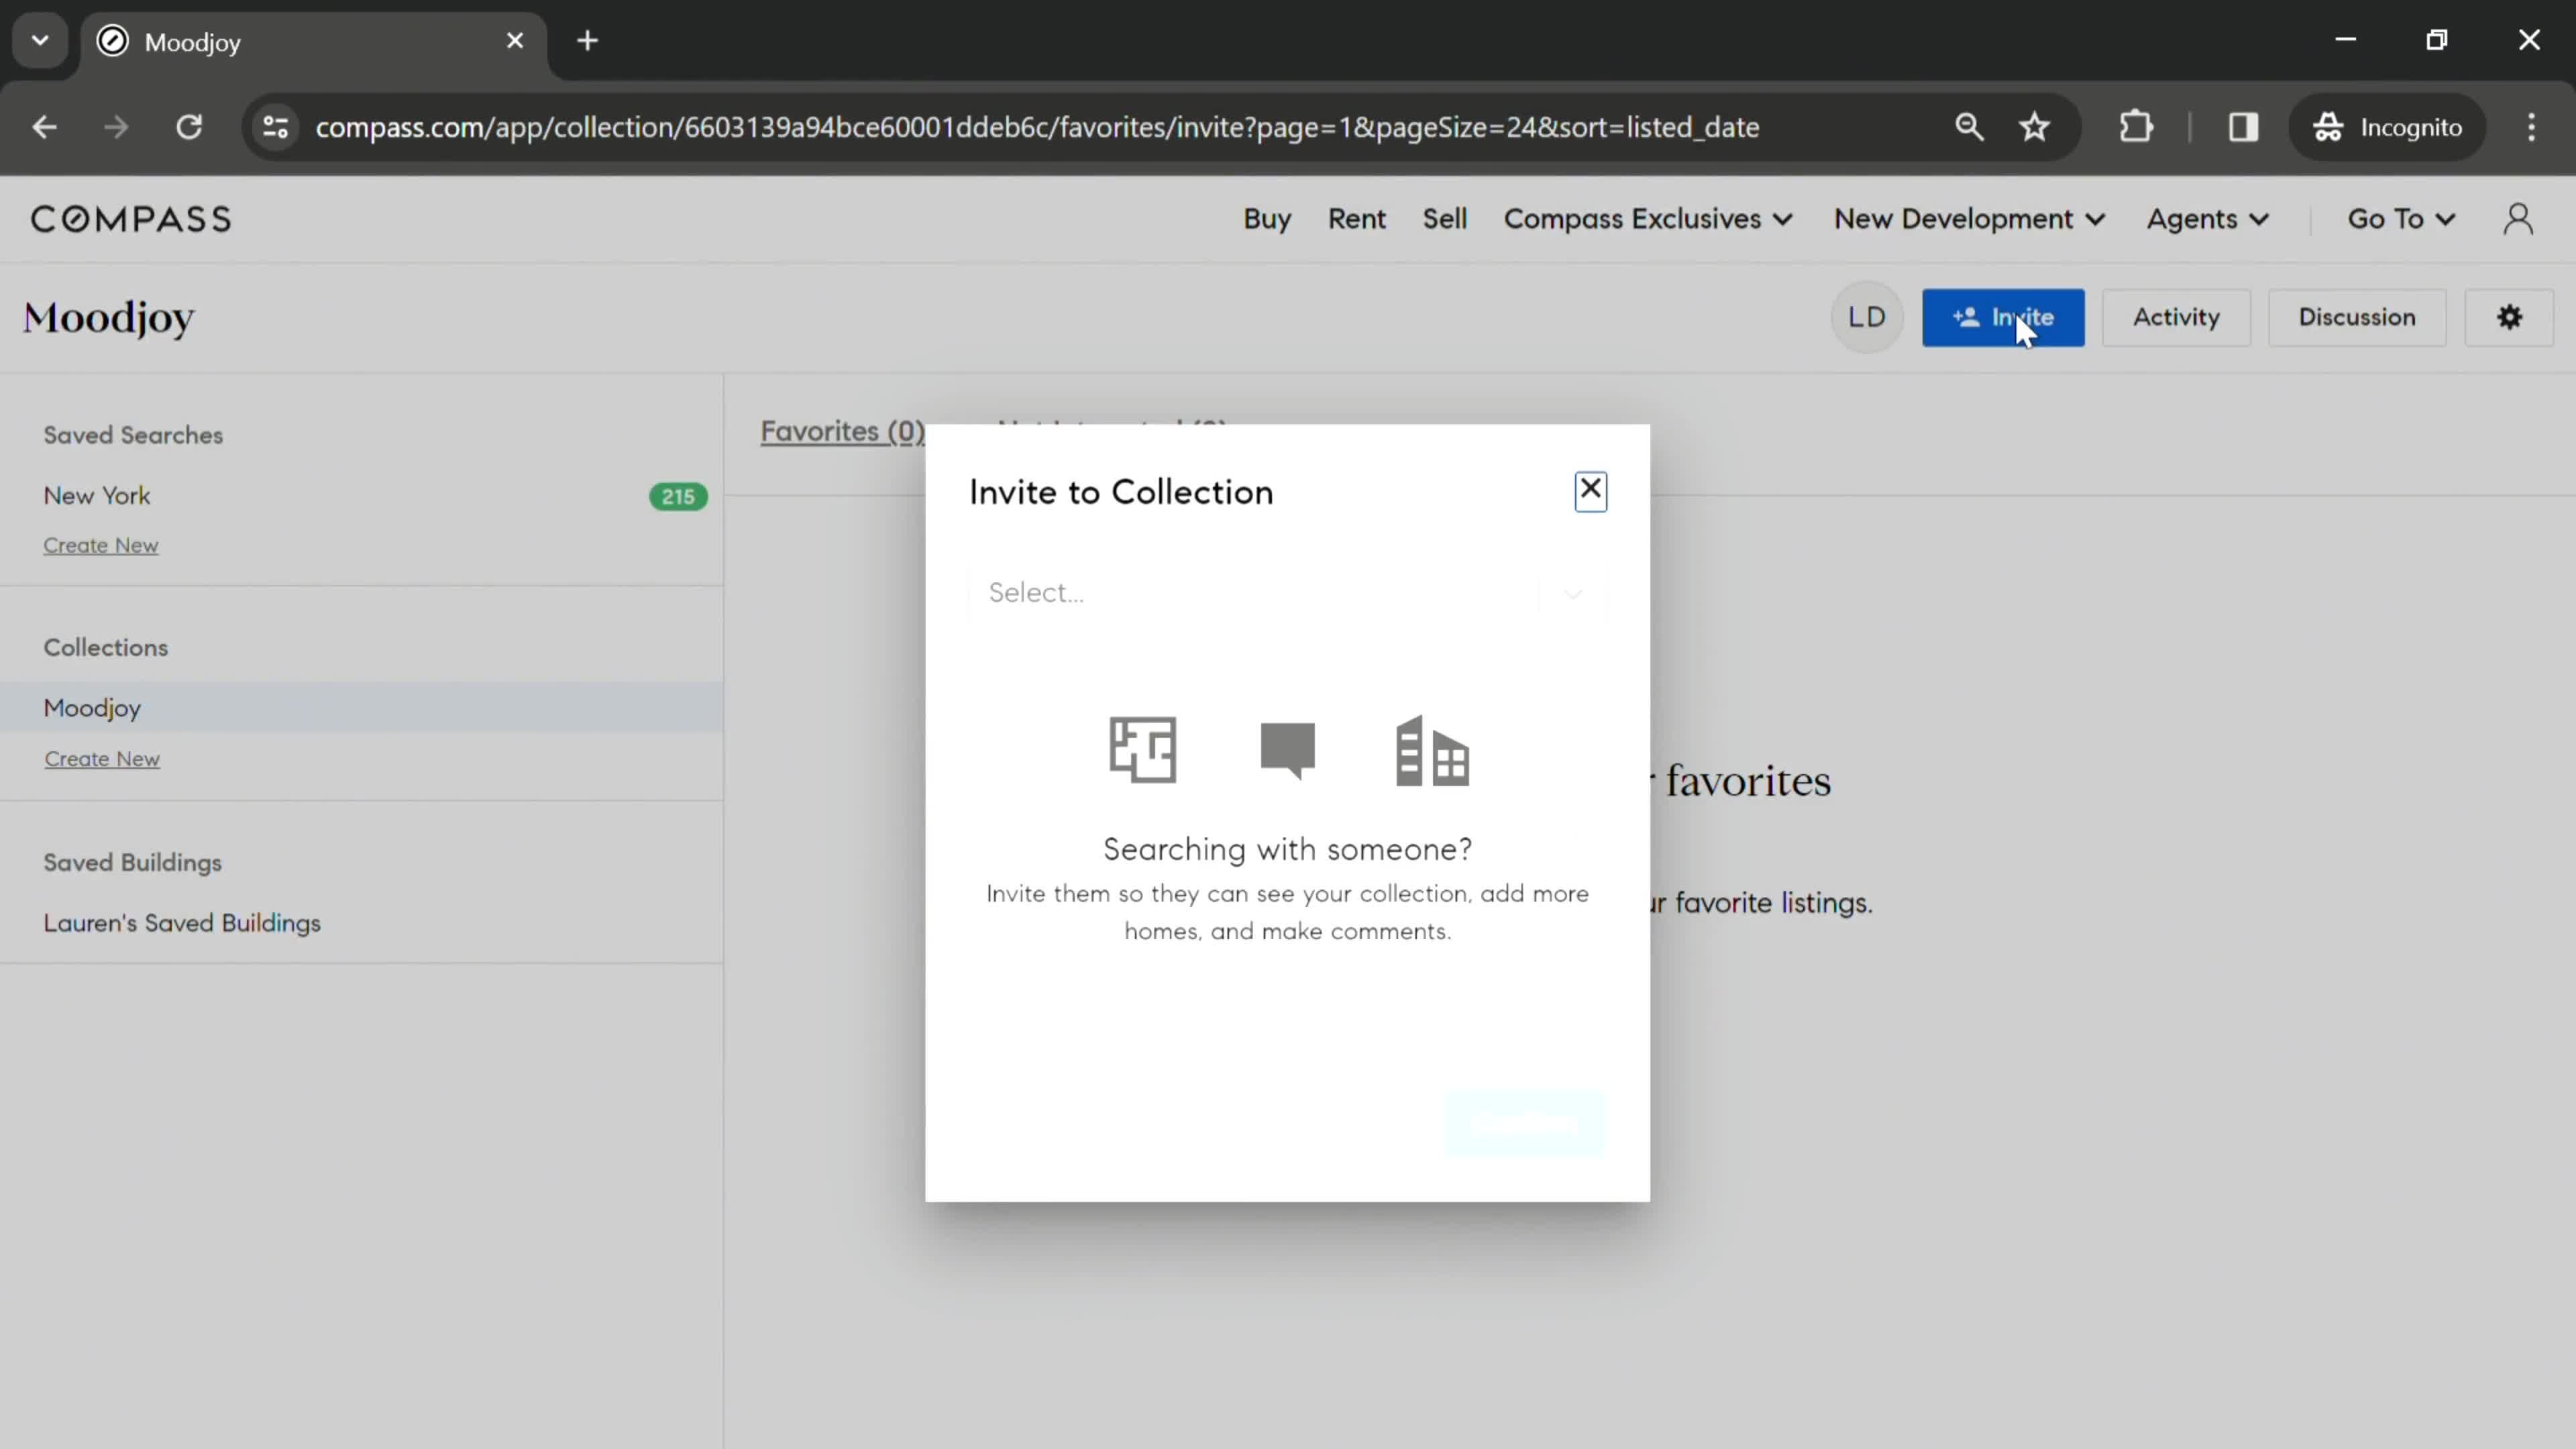Bookmark this page with star icon
The height and width of the screenshot is (1449, 2576).
pos(2035,127)
